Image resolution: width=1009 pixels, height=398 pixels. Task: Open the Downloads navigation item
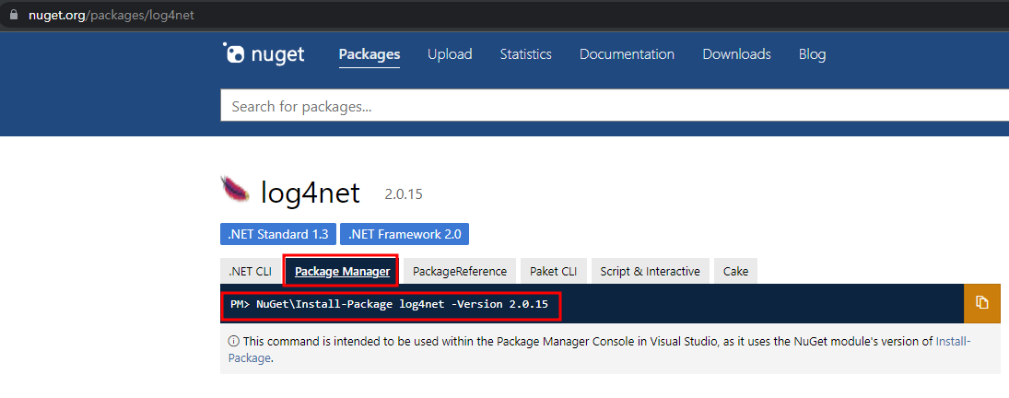(x=736, y=54)
